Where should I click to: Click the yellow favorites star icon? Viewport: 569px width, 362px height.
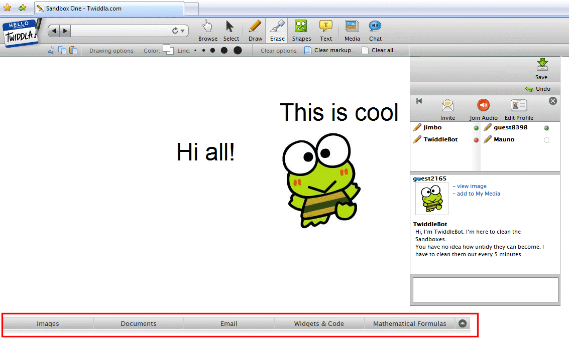pyautogui.click(x=7, y=8)
